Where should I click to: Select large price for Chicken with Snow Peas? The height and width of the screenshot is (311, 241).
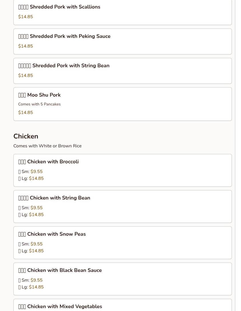click(x=36, y=251)
